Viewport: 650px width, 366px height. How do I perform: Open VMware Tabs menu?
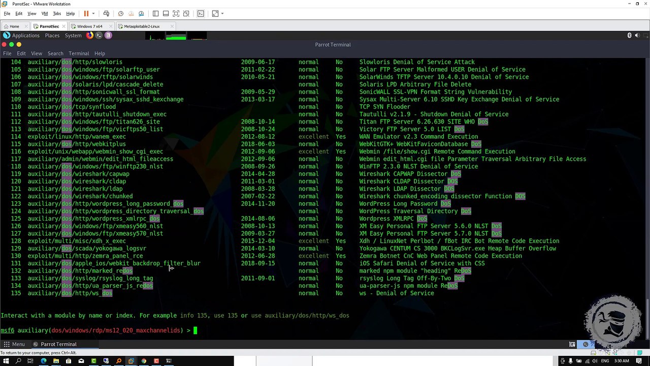pos(57,14)
